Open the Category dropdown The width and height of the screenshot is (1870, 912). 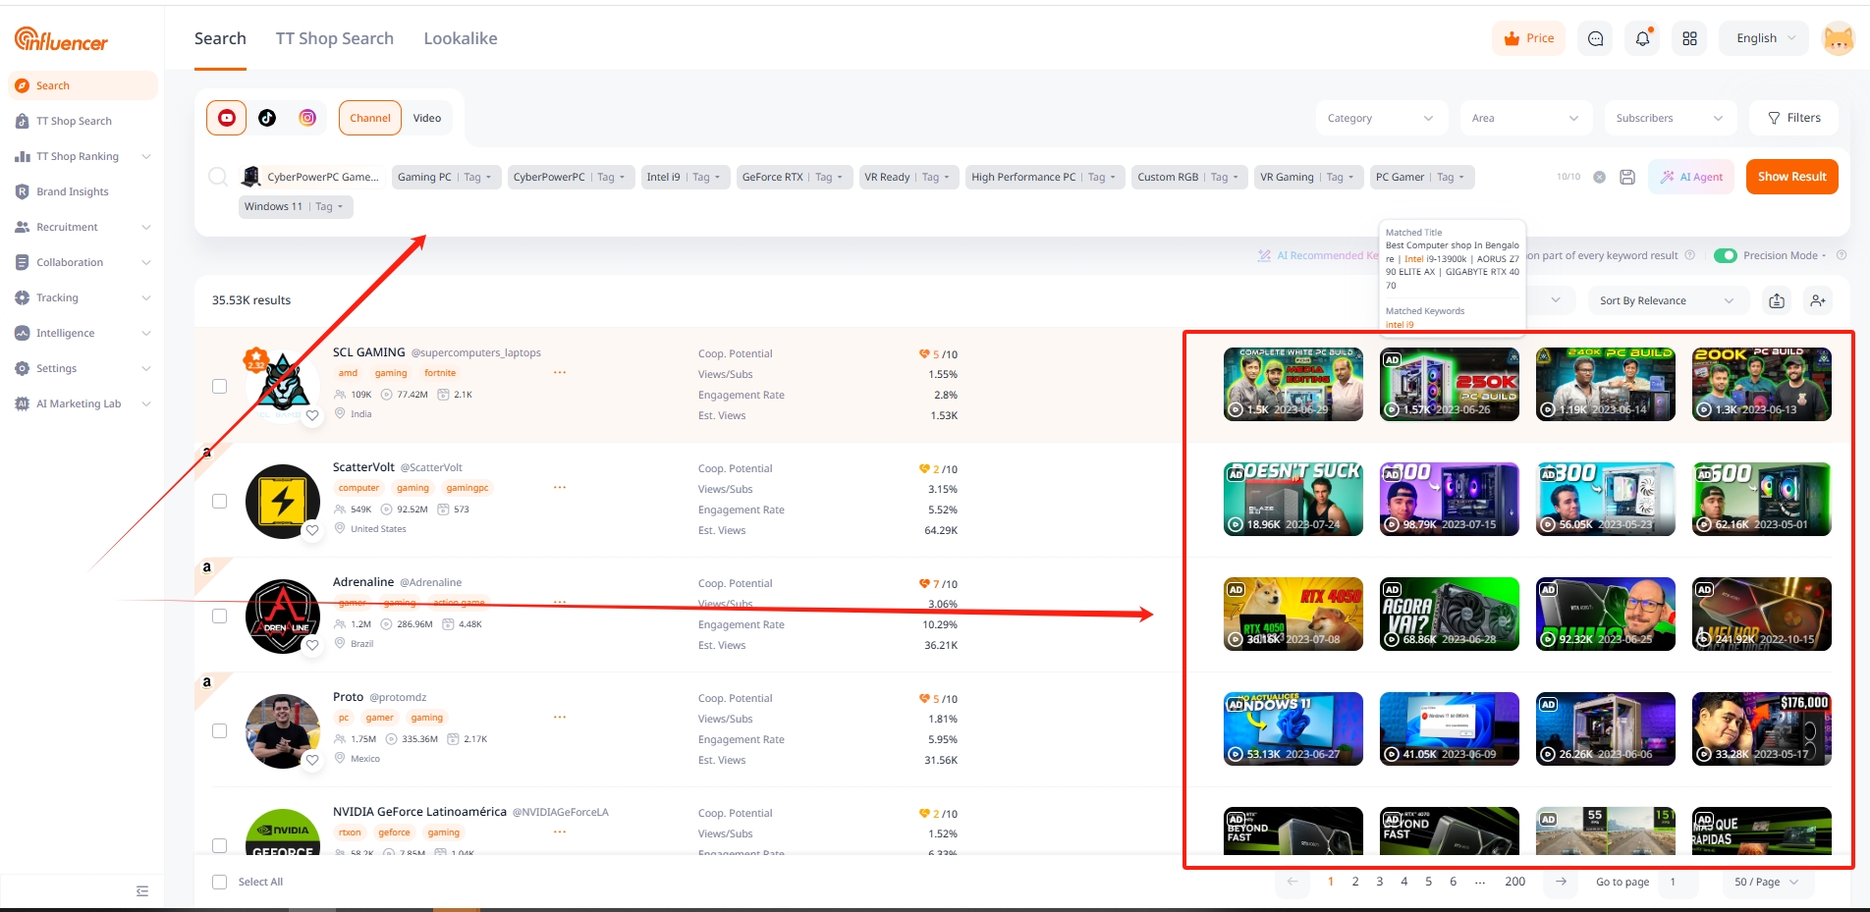pyautogui.click(x=1379, y=118)
